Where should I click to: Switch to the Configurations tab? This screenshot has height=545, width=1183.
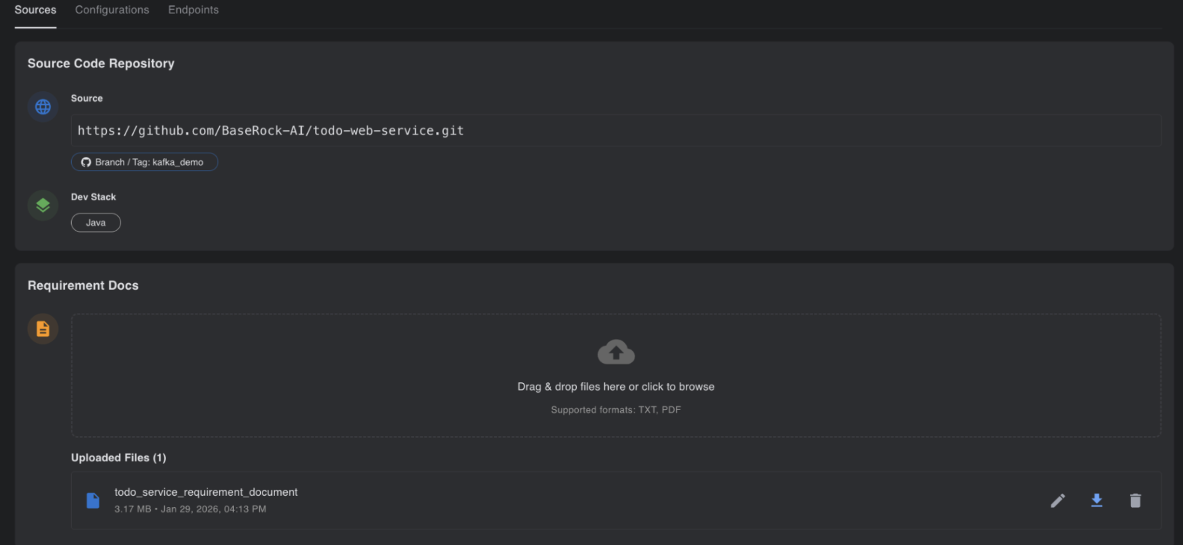pyautogui.click(x=112, y=10)
